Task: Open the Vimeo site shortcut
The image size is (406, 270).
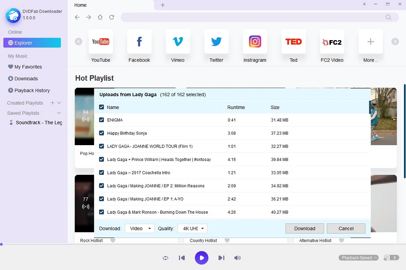Action: [x=178, y=42]
